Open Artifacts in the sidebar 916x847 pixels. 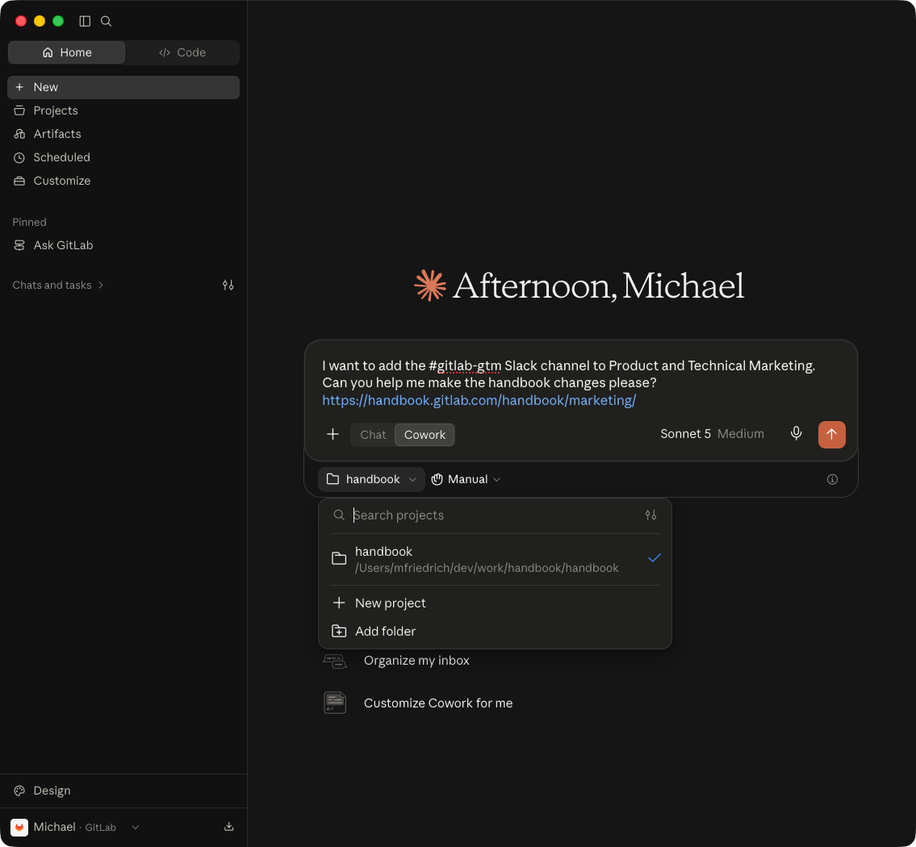pos(123,134)
